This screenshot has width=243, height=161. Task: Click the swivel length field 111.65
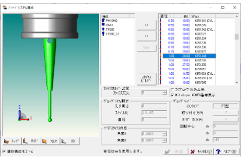coord(154,113)
